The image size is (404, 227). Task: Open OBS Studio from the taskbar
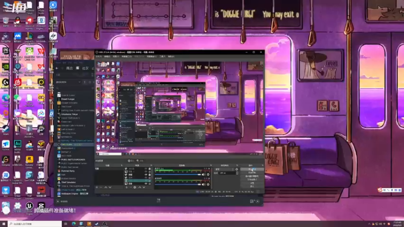pos(105,223)
